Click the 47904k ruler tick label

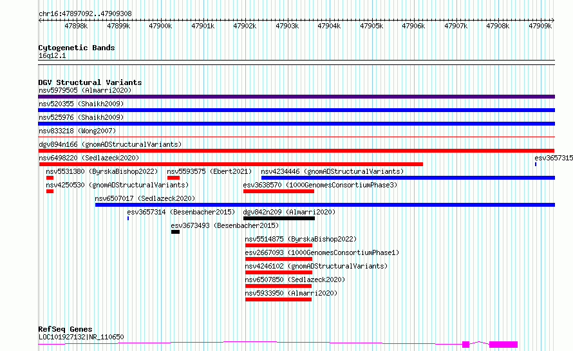[329, 26]
